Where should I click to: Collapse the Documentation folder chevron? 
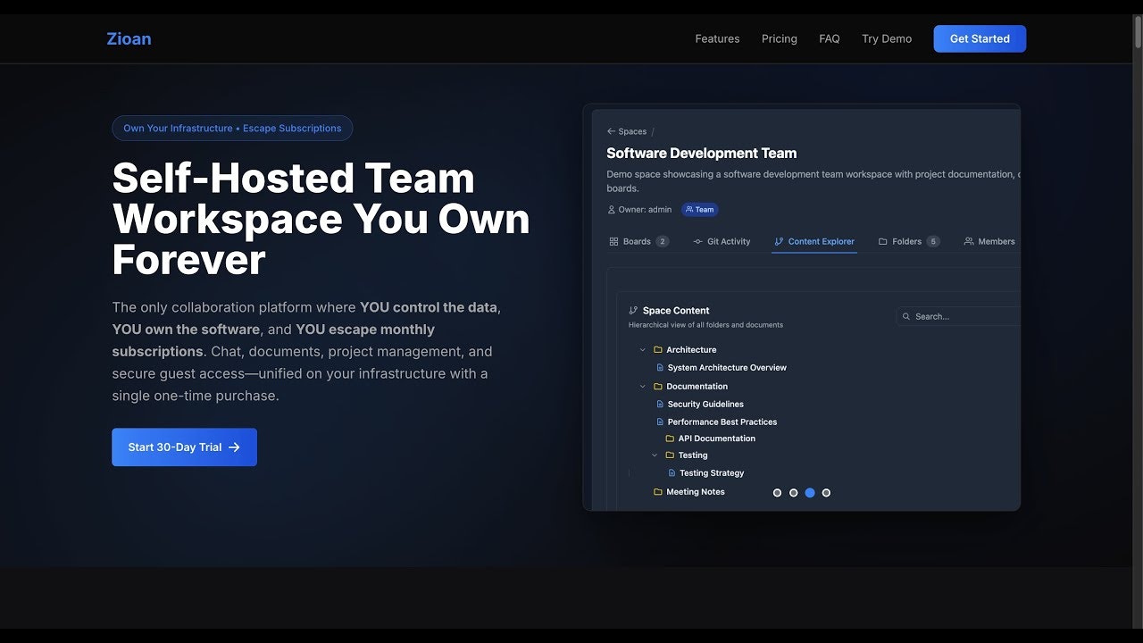pyautogui.click(x=643, y=387)
